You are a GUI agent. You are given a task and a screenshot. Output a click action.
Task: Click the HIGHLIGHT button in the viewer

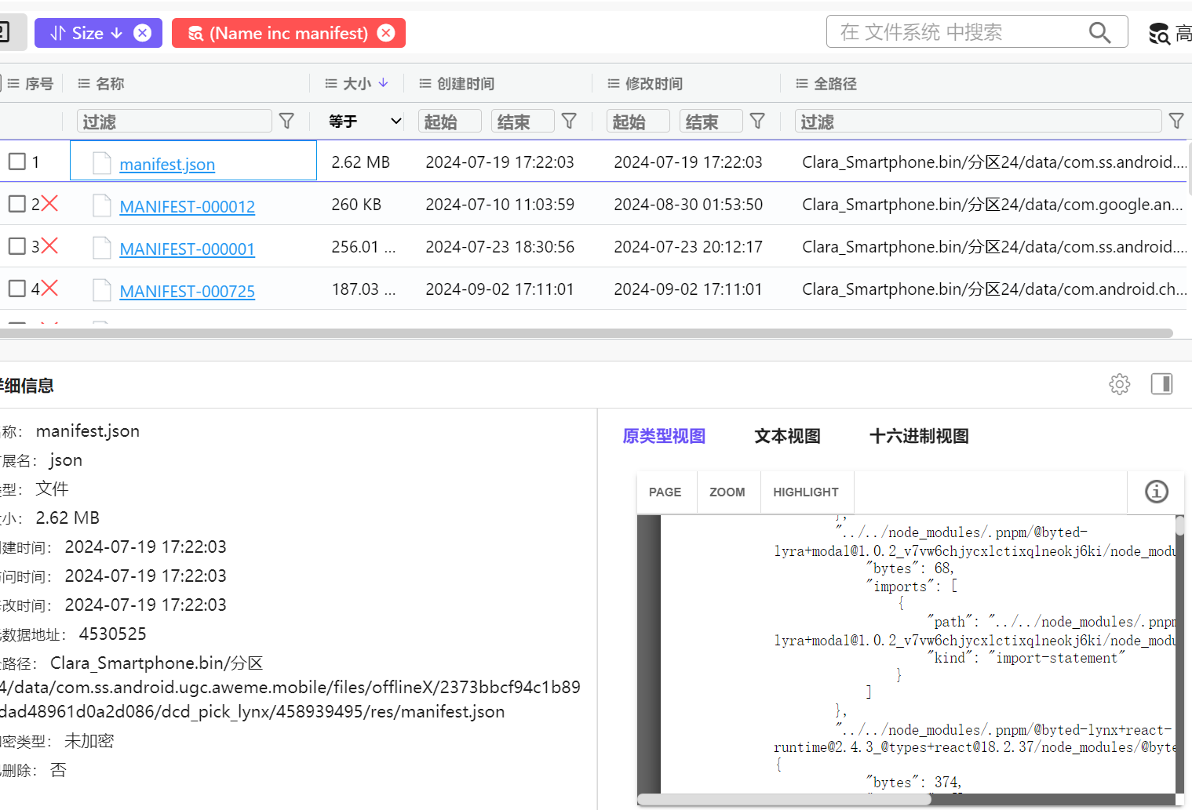(x=805, y=492)
